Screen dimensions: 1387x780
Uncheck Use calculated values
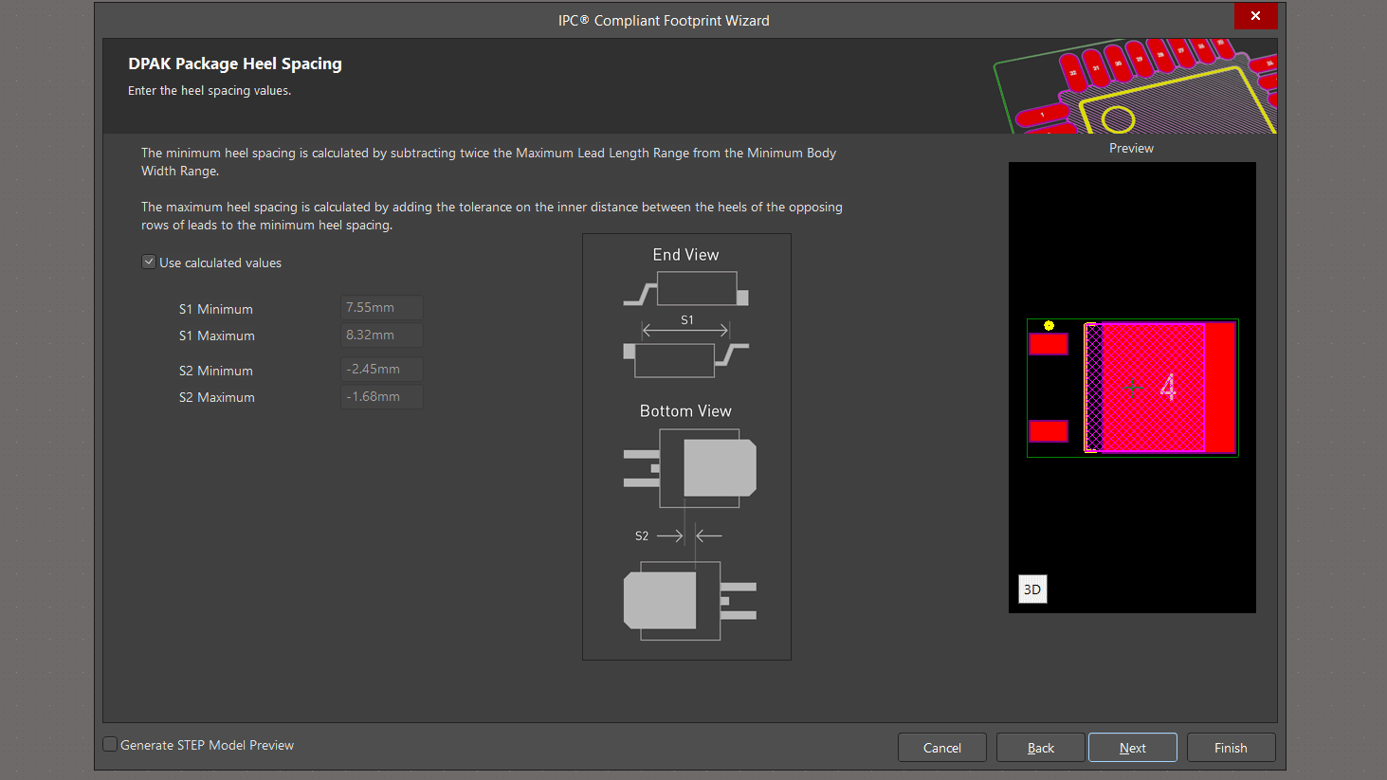coord(149,263)
